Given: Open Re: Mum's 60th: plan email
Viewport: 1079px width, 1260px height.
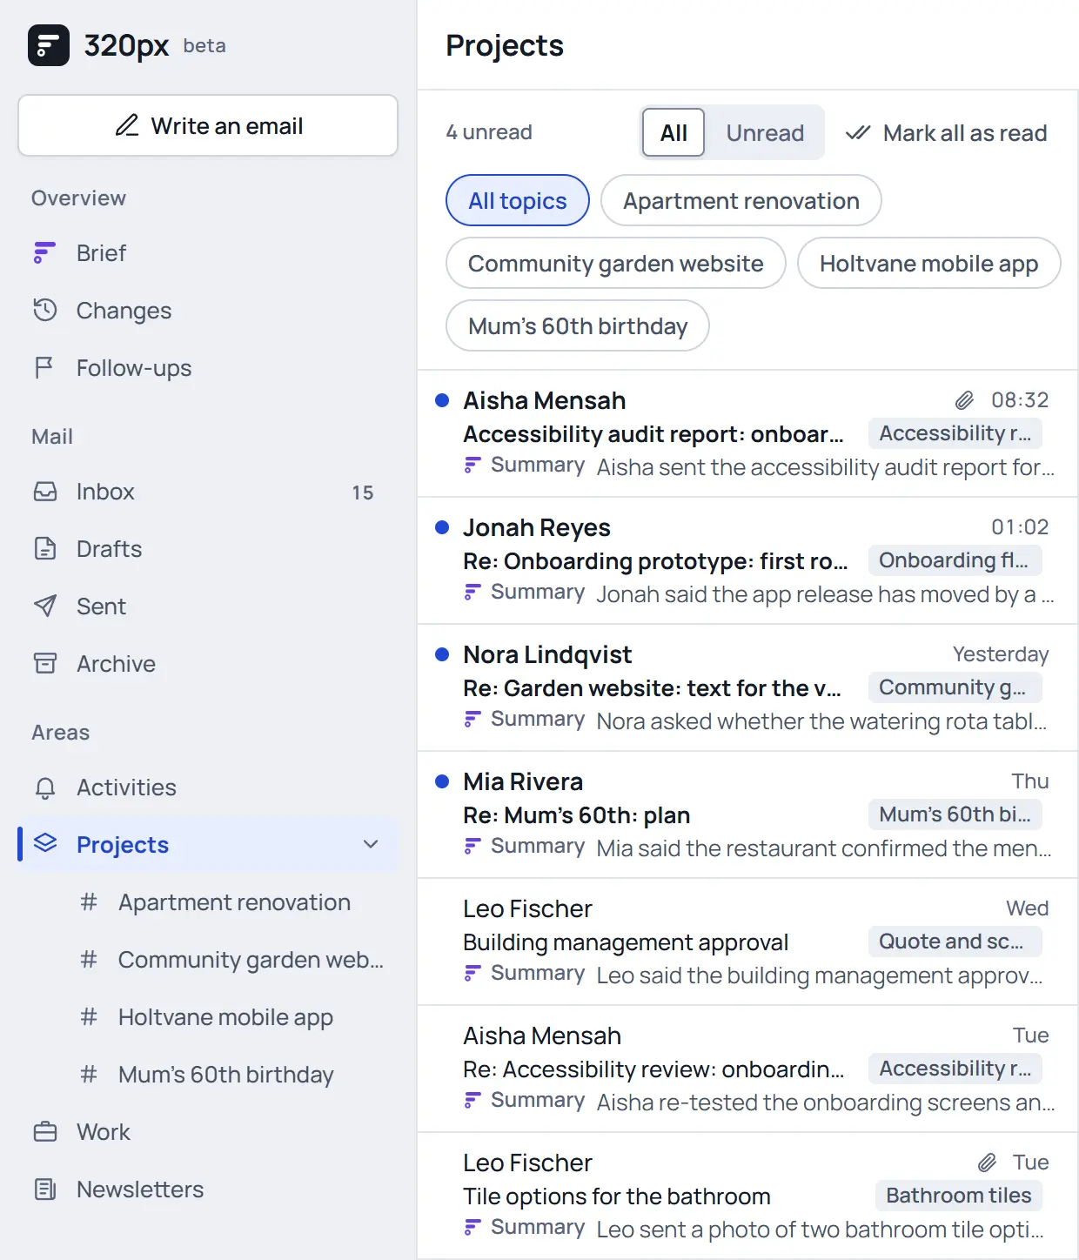Looking at the screenshot, I should coord(748,815).
